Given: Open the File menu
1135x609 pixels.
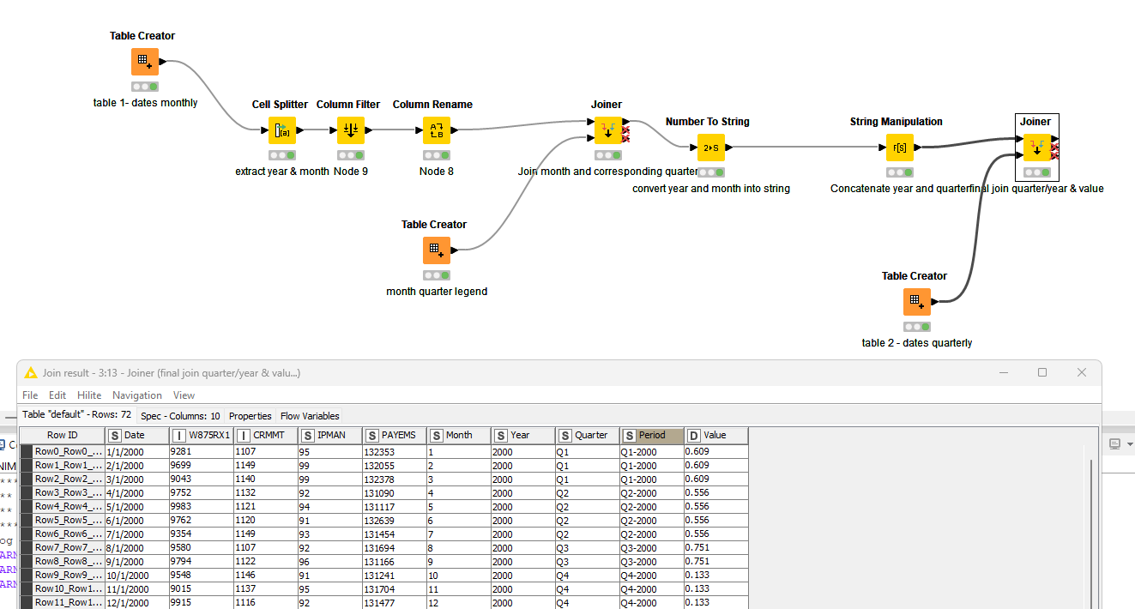Looking at the screenshot, I should click(29, 395).
